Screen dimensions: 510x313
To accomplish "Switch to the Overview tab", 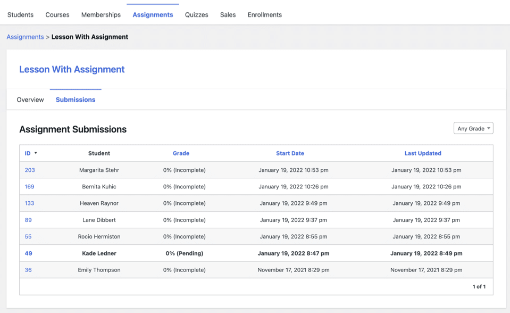I will (x=30, y=100).
